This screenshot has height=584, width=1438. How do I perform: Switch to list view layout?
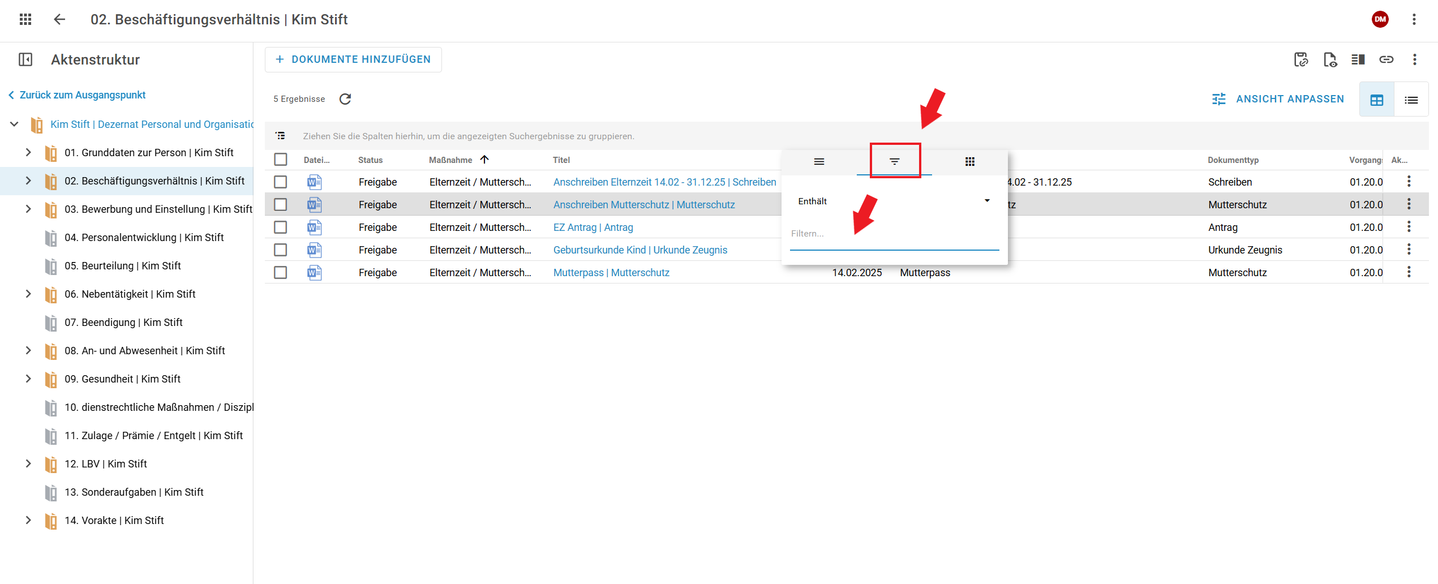(1411, 100)
